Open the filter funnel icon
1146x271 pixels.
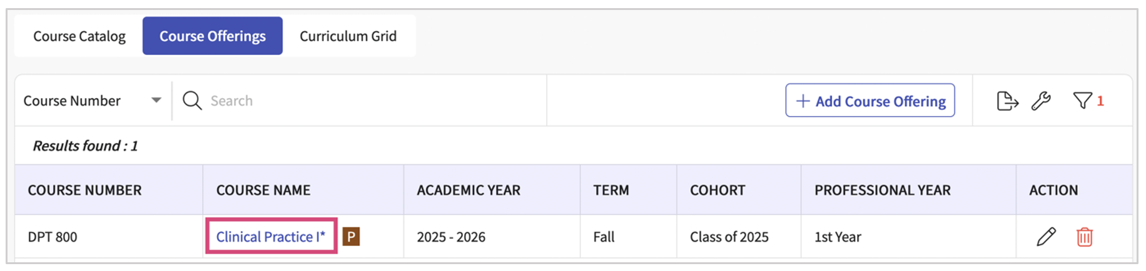[1082, 101]
